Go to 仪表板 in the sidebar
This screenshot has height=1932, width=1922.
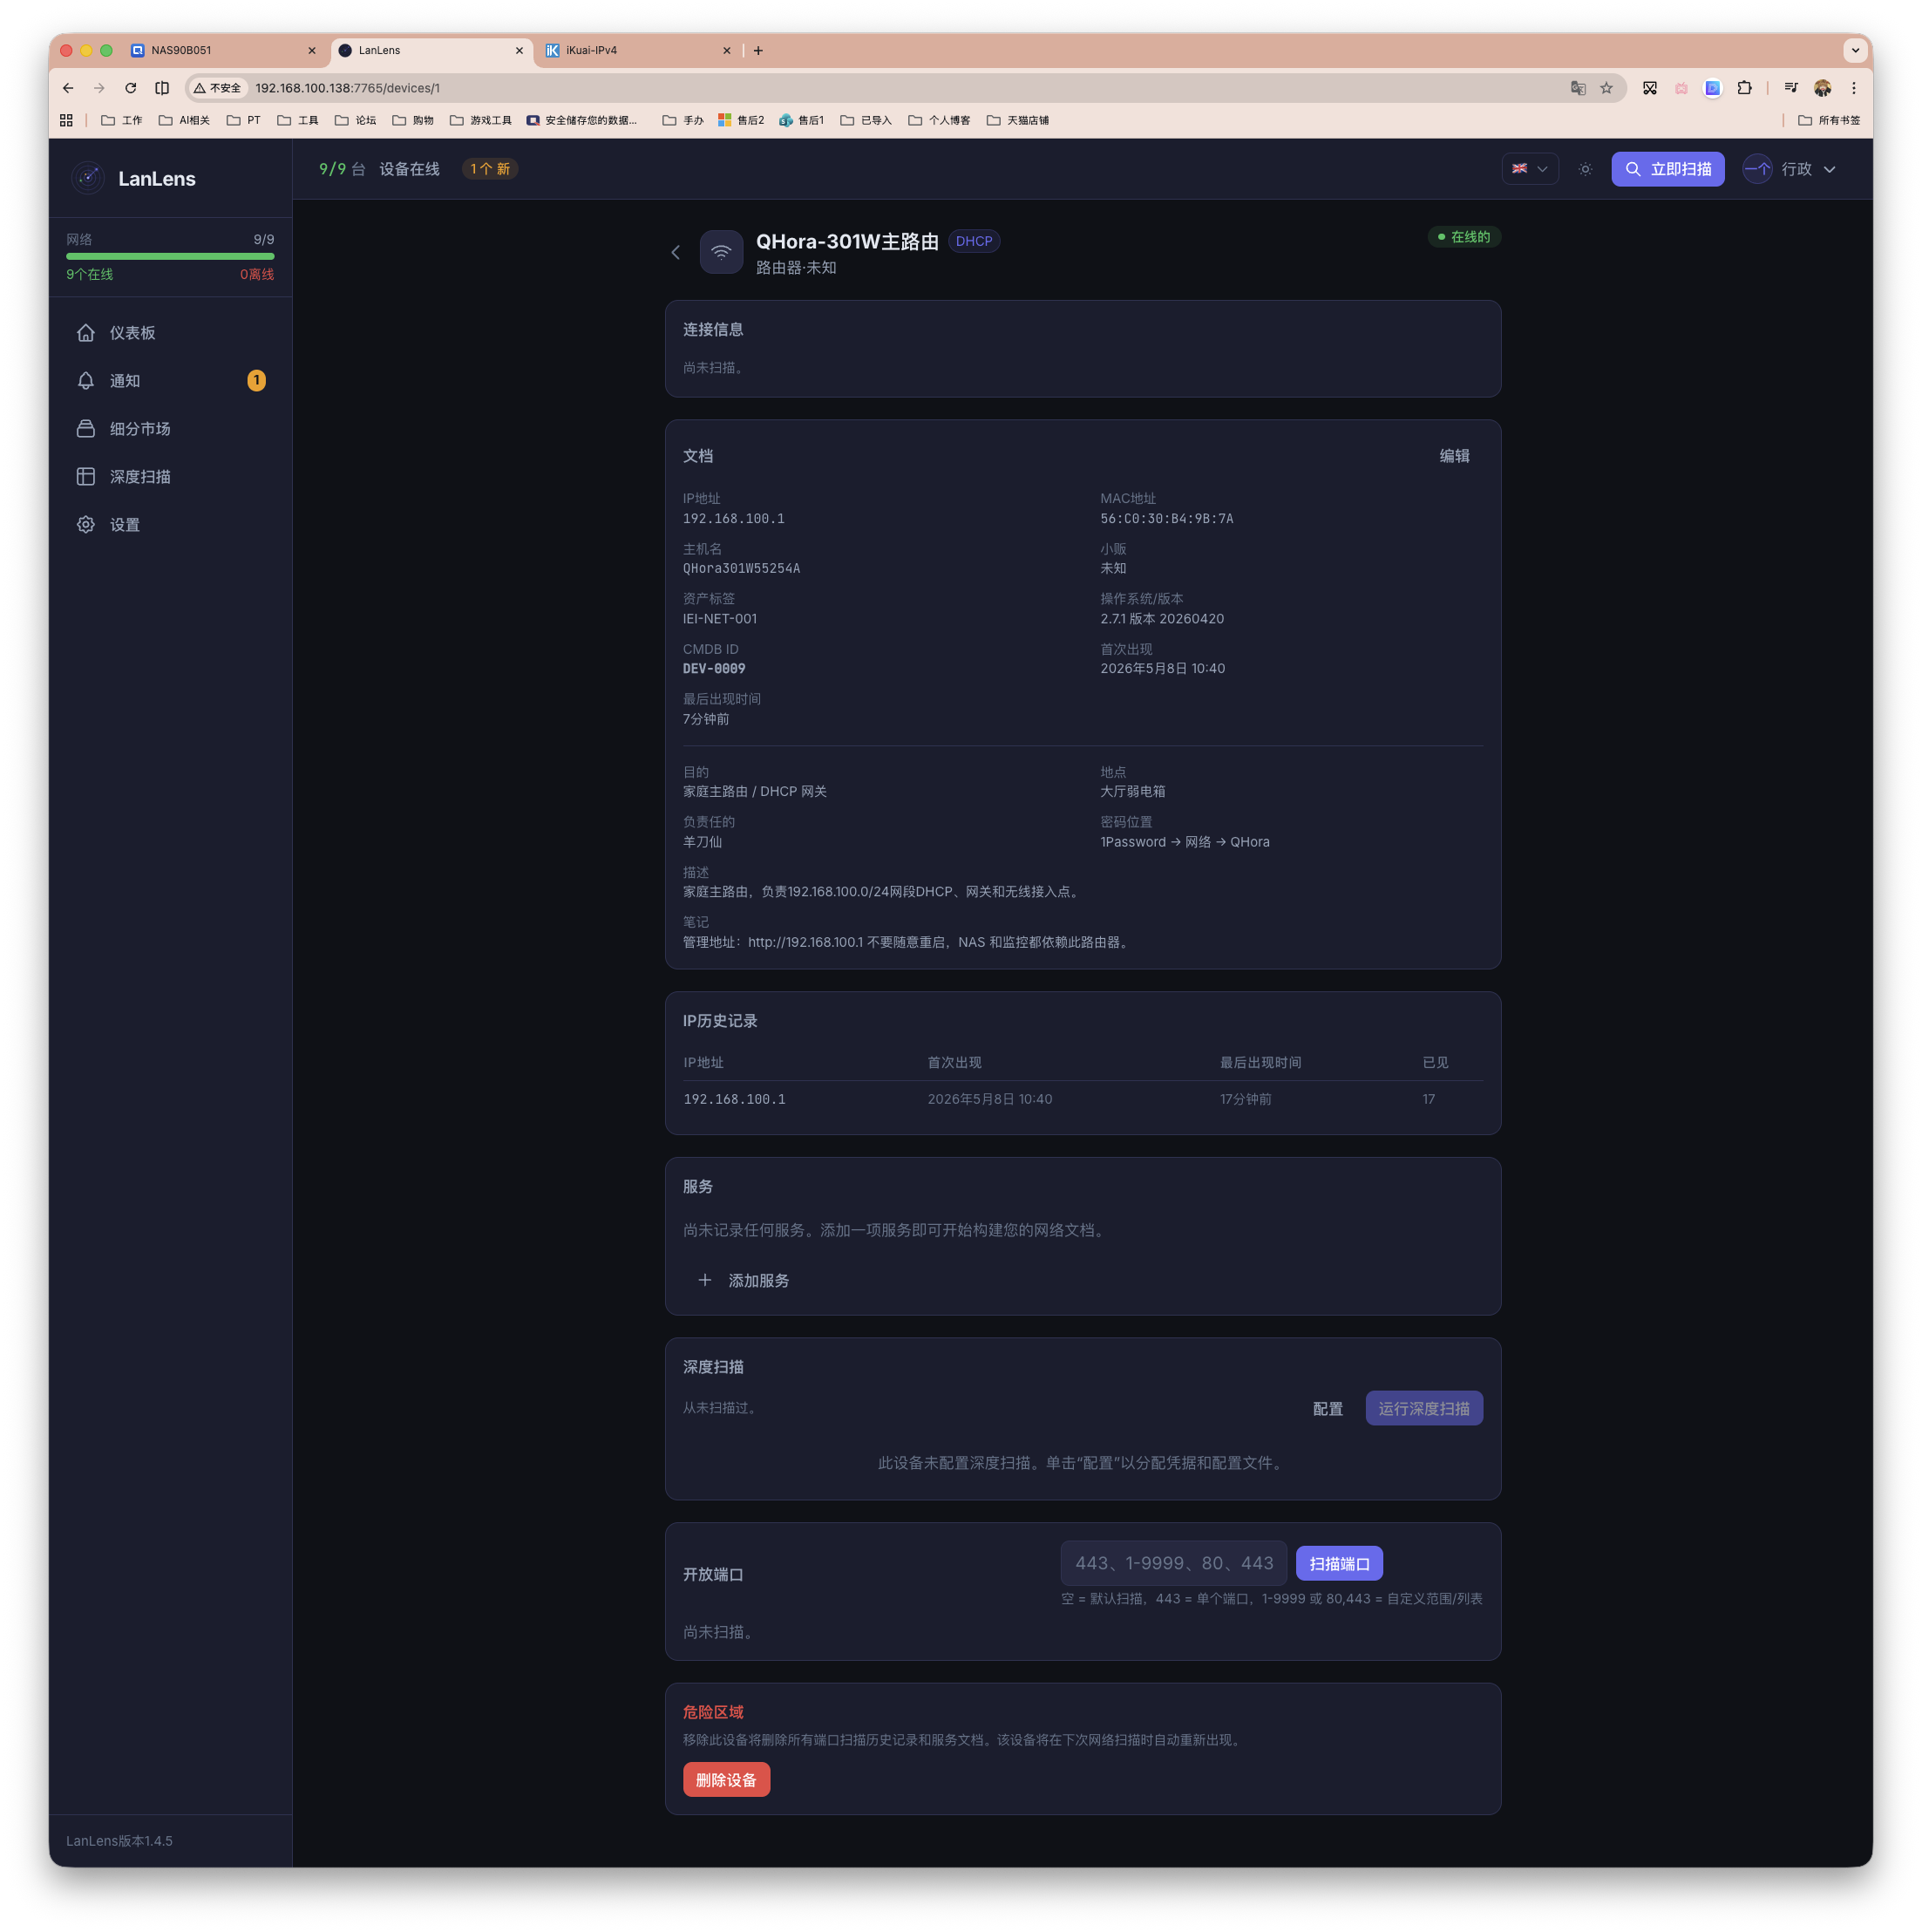click(x=170, y=333)
